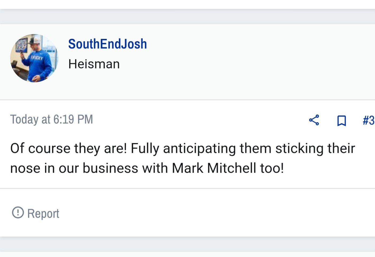Viewport: 375px width, 257px height.
Task: Open the SouthEndJosh username link
Action: tap(107, 44)
